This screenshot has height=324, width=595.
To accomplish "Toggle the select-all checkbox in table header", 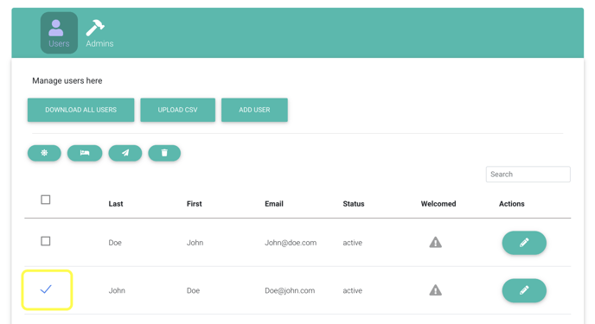I will 46,200.
